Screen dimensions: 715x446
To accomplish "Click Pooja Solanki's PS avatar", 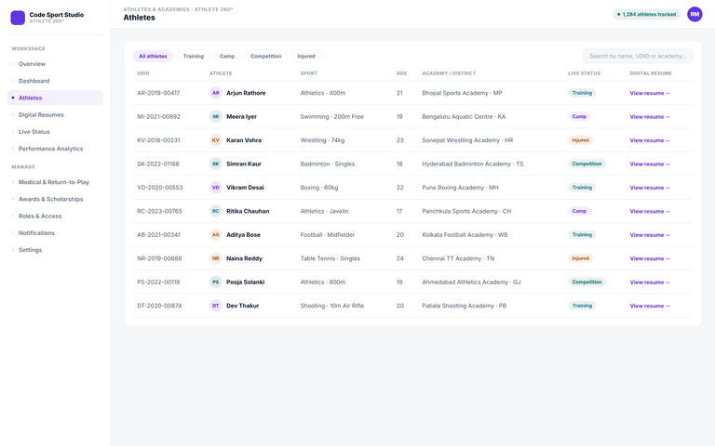I will click(x=216, y=282).
